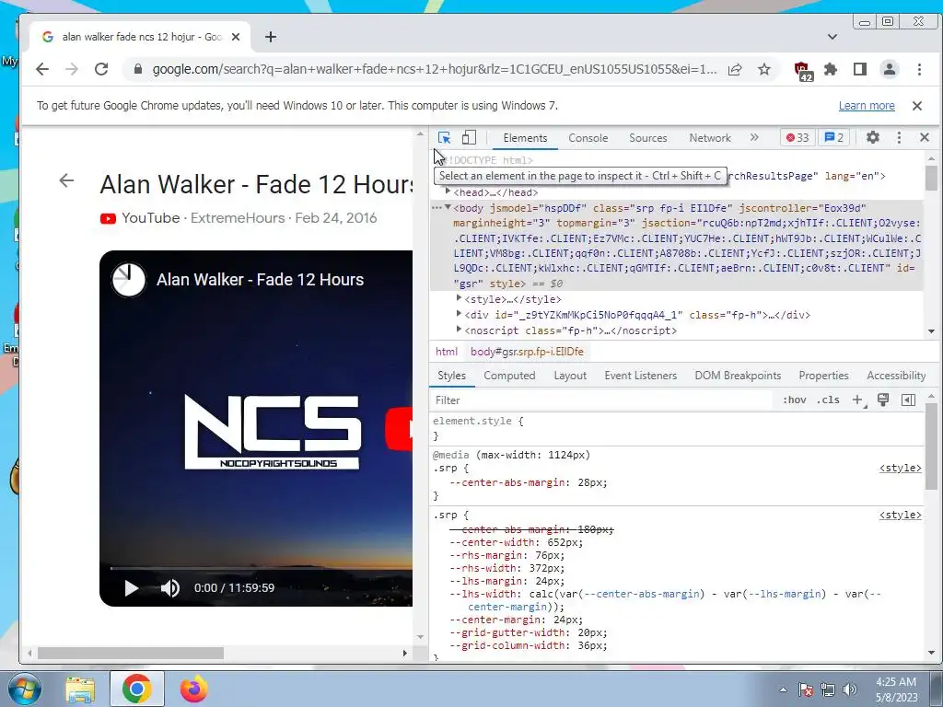Screen dimensions: 943x707
Task: Toggle rendering emulations paintbrush icon
Action: [883, 400]
